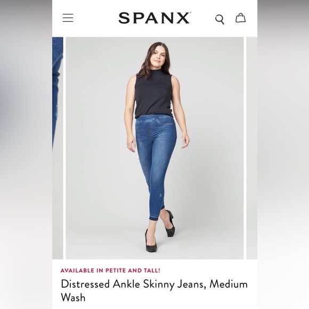Screen dimensions: 309x309
Task: Click the word "Medium" in the product title
Action: 229,284
